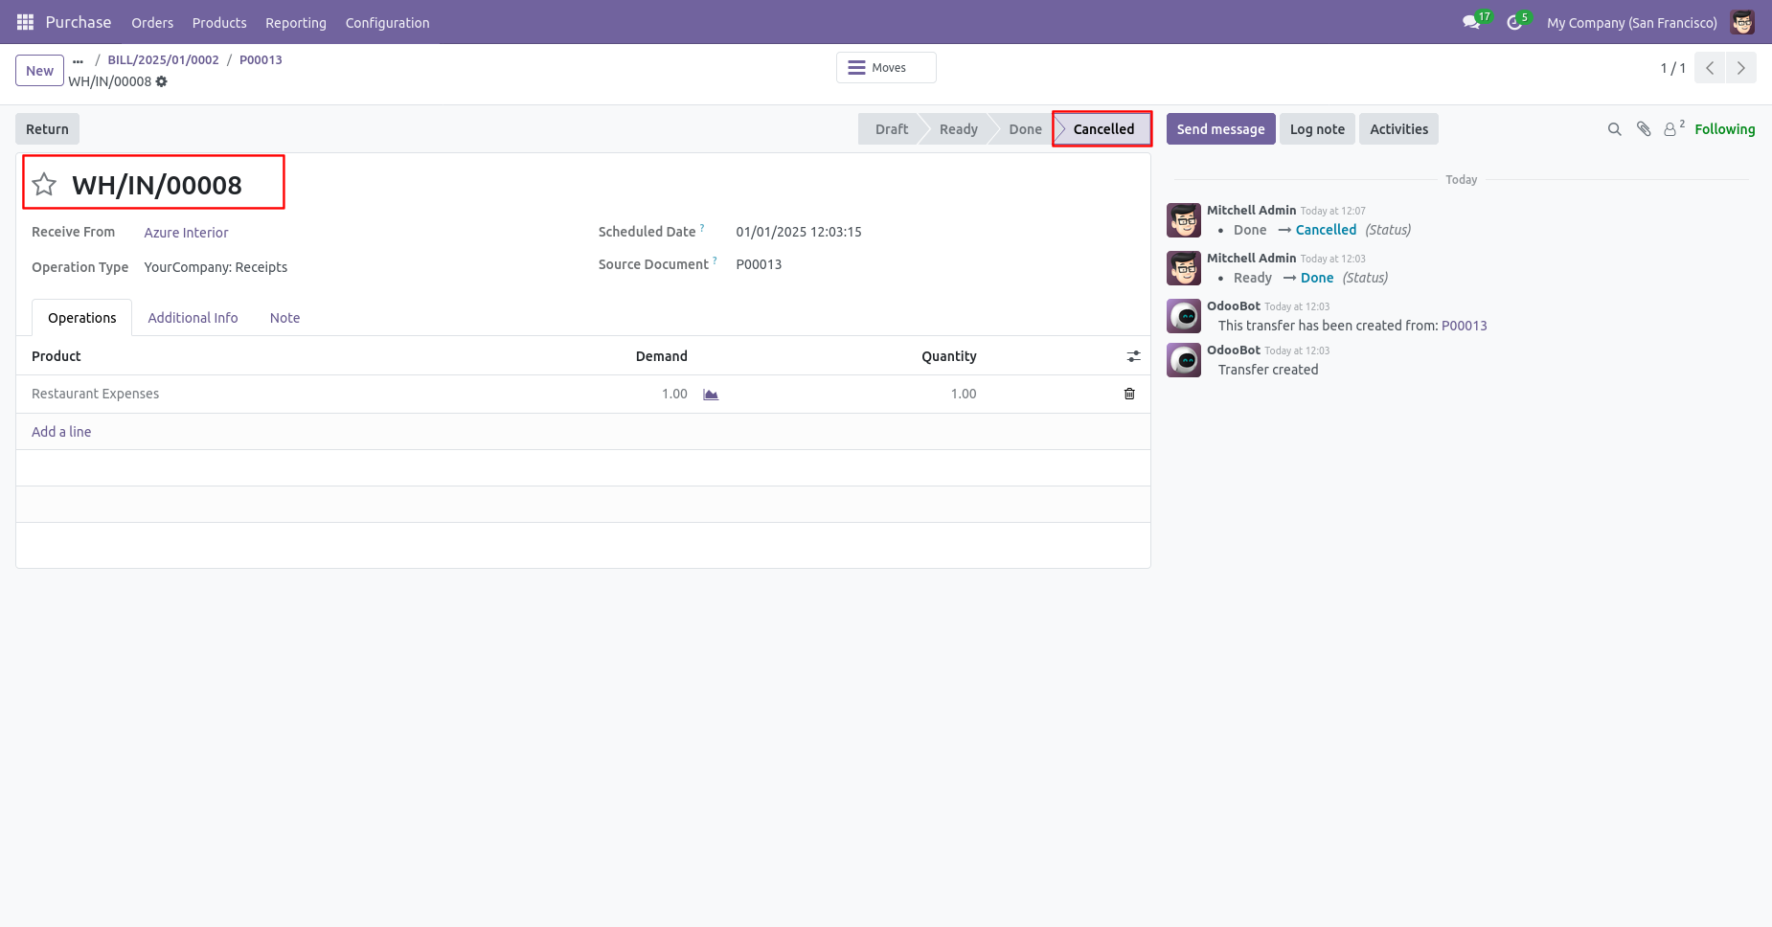Click the Return button
Viewport: 1772px width, 927px height.
(47, 129)
